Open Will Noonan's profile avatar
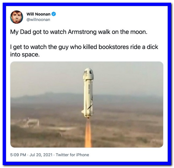Viewport: 174px width, 168px height. 17,17
